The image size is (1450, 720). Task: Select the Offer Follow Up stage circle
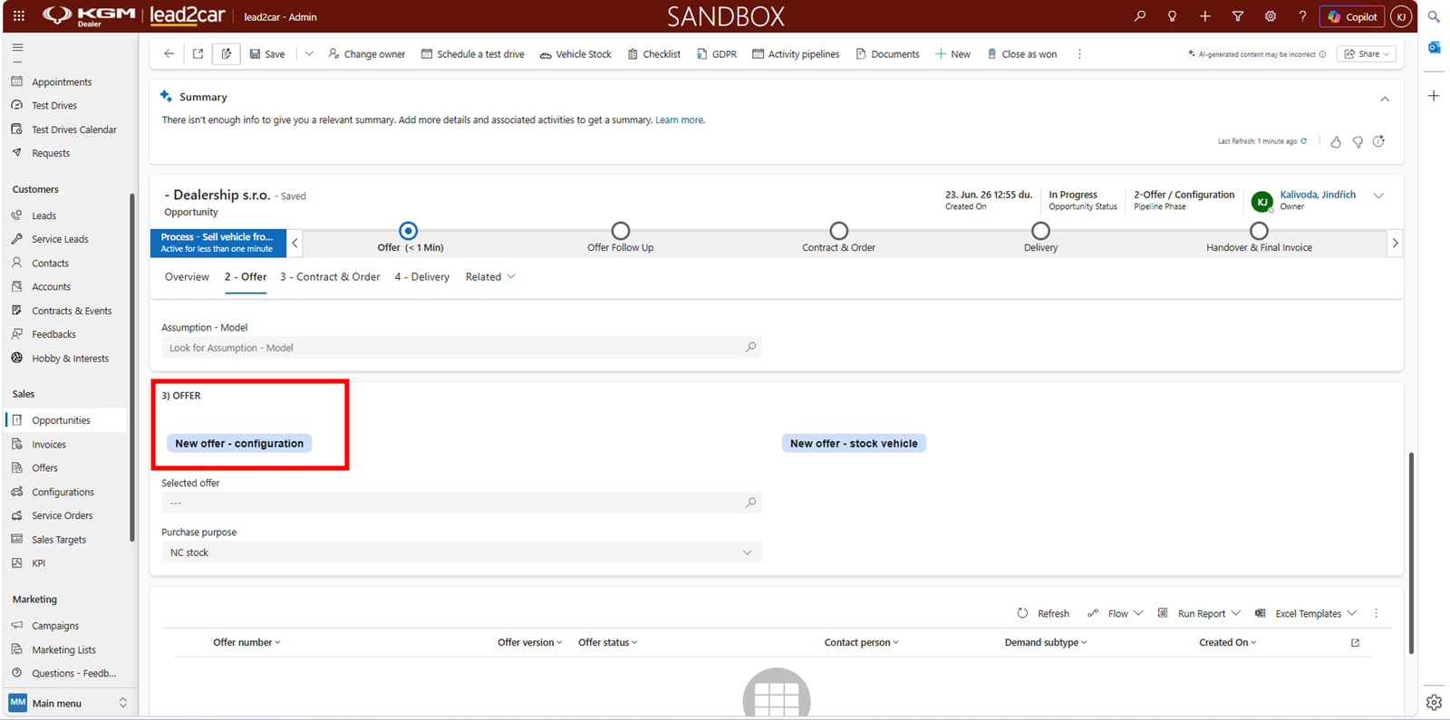[x=620, y=231]
